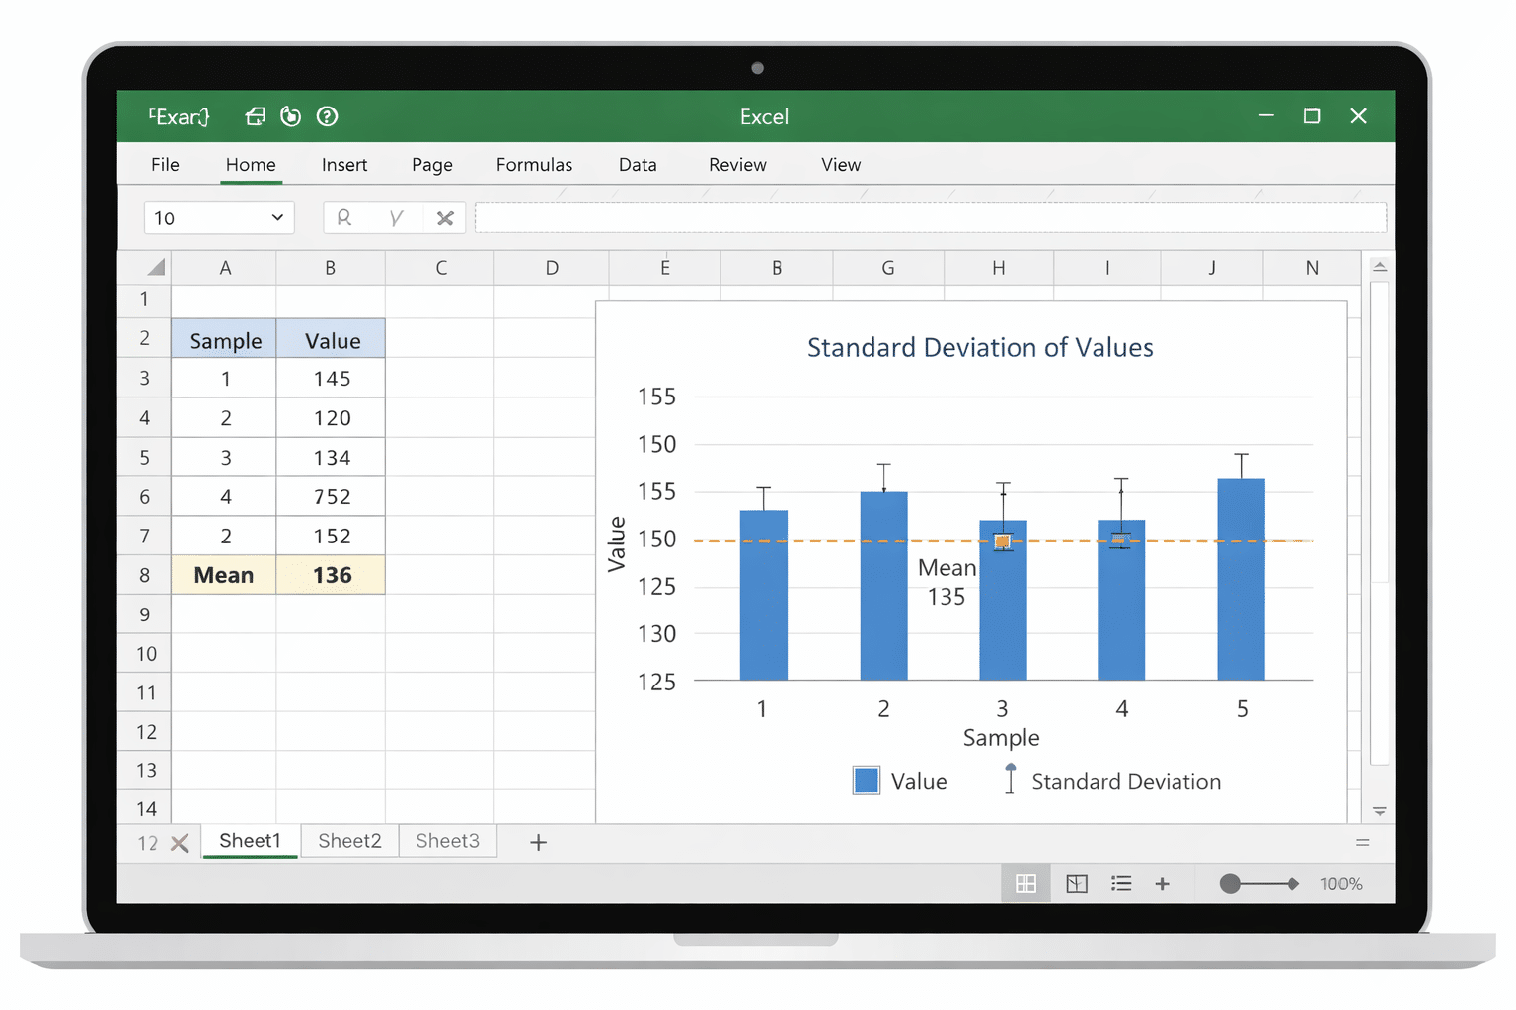The width and height of the screenshot is (1516, 1010).
Task: Open the font size dropdown showing 10
Action: click(x=218, y=217)
